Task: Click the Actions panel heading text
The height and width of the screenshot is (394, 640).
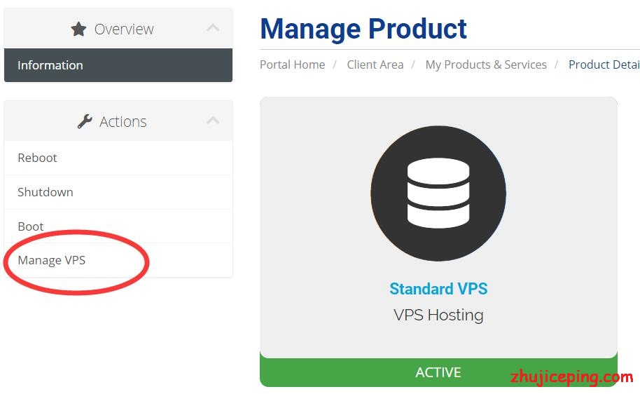Action: coord(123,122)
